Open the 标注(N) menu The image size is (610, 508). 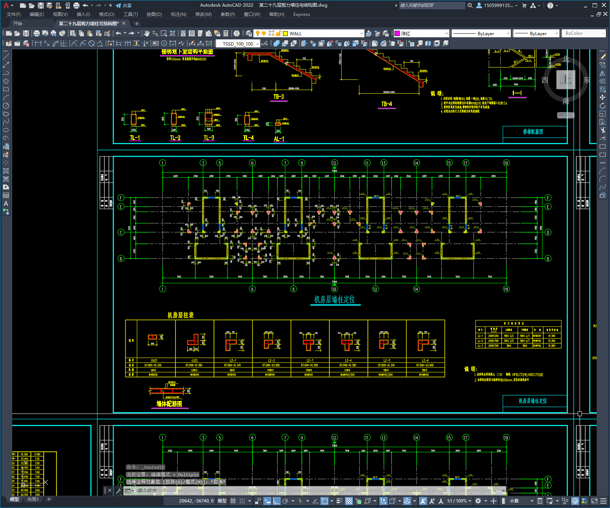178,14
